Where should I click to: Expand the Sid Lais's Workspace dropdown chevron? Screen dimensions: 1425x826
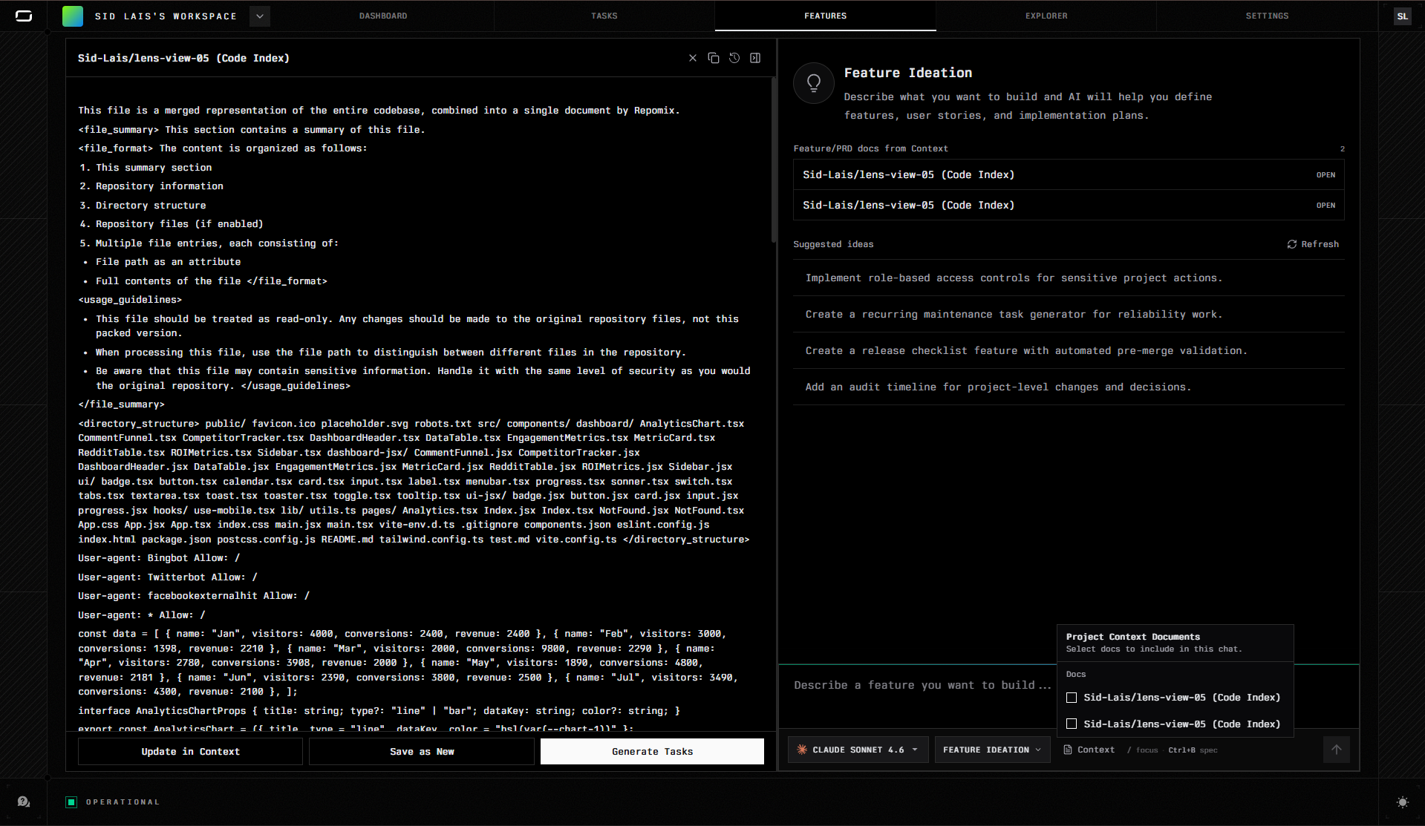tap(259, 16)
